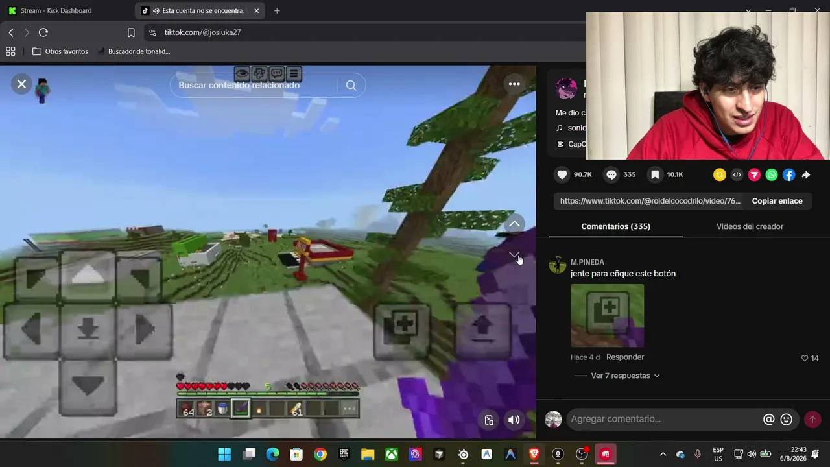
Task: Open SteelSeries app from the taskbar
Action: (x=463, y=455)
